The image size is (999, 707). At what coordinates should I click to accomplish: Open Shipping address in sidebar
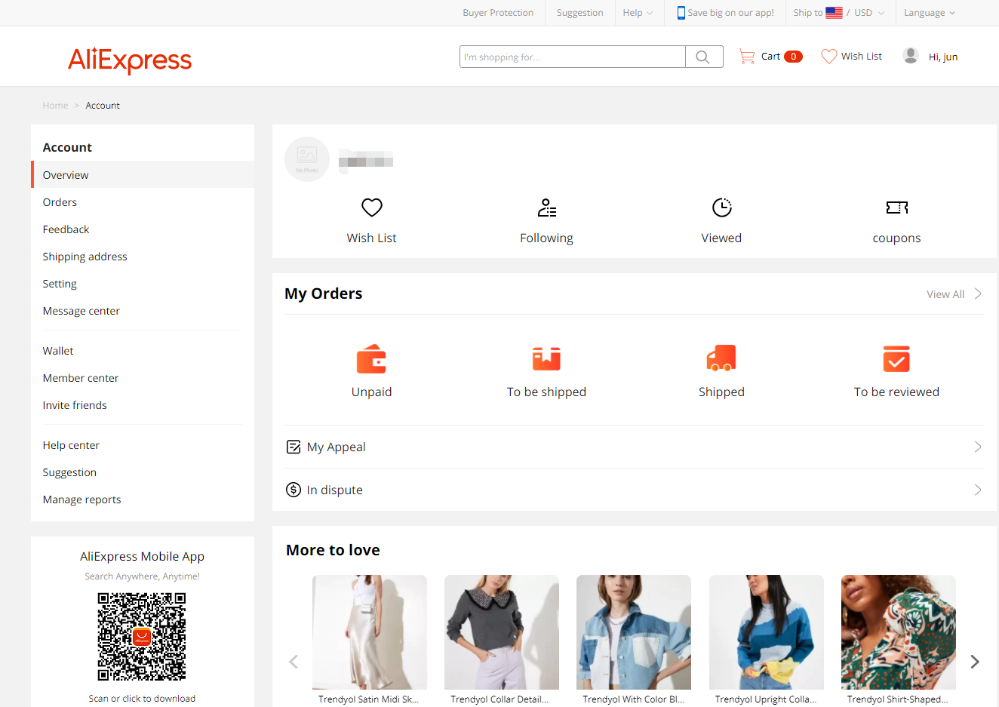(x=85, y=257)
